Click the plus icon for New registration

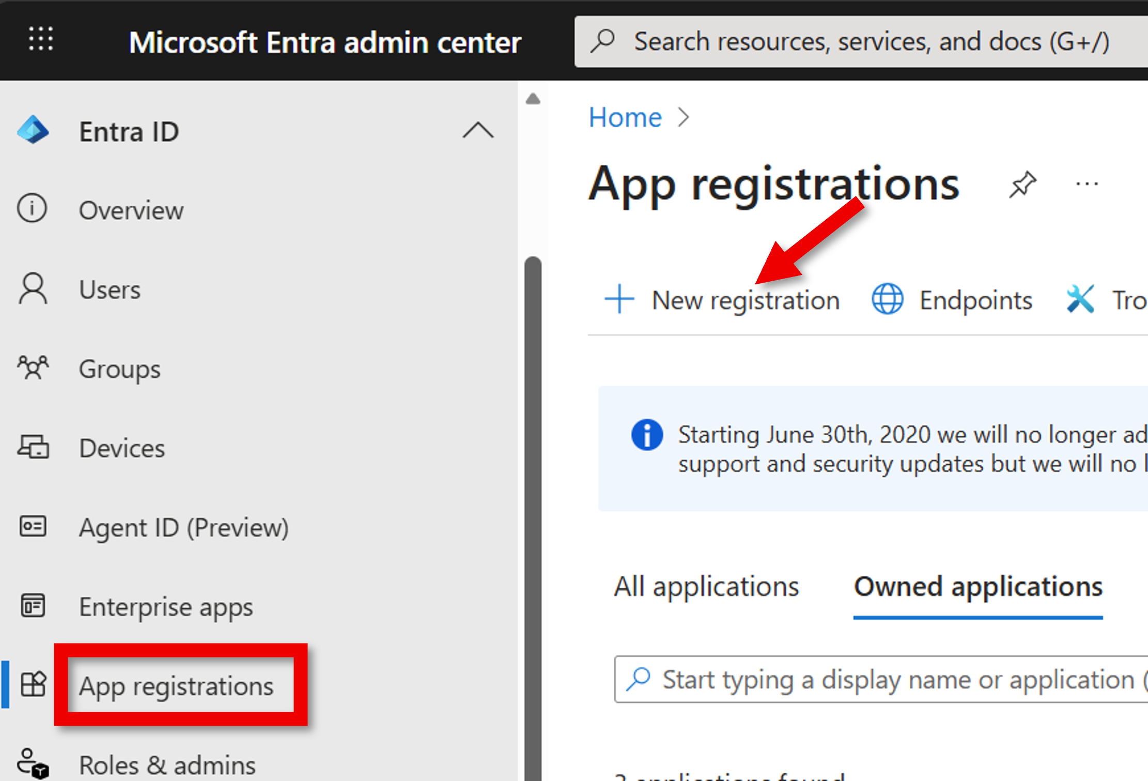point(619,299)
